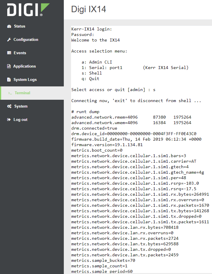Click the lan.rx.bytes=708418 line

click(x=125, y=227)
